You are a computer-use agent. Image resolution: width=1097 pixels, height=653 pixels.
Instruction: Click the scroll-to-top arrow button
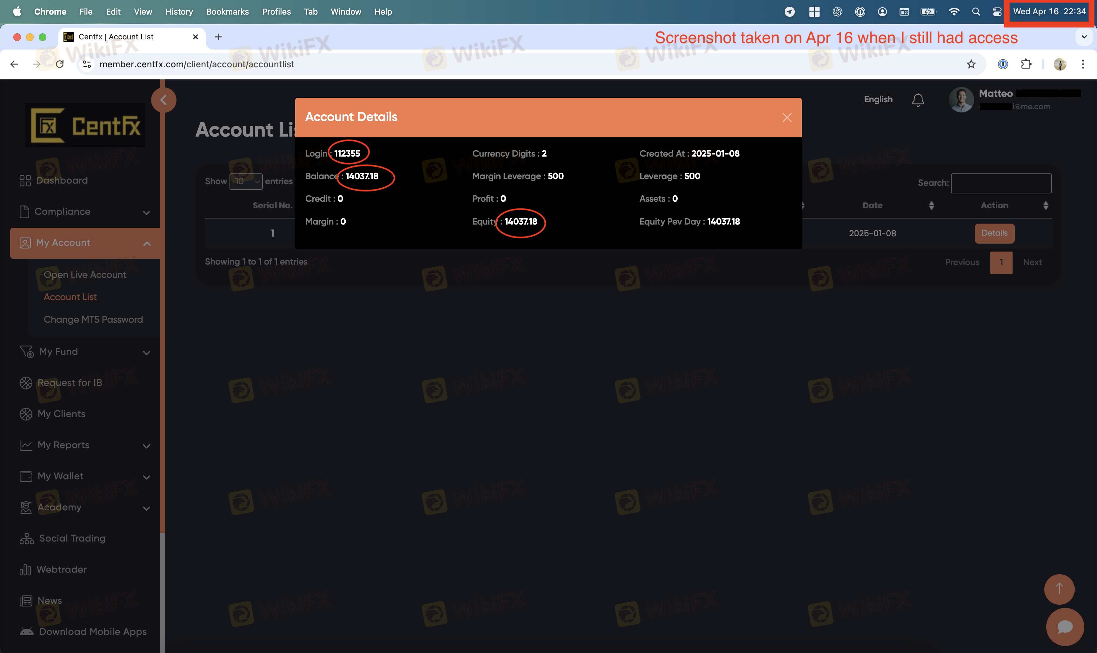[x=1059, y=589]
